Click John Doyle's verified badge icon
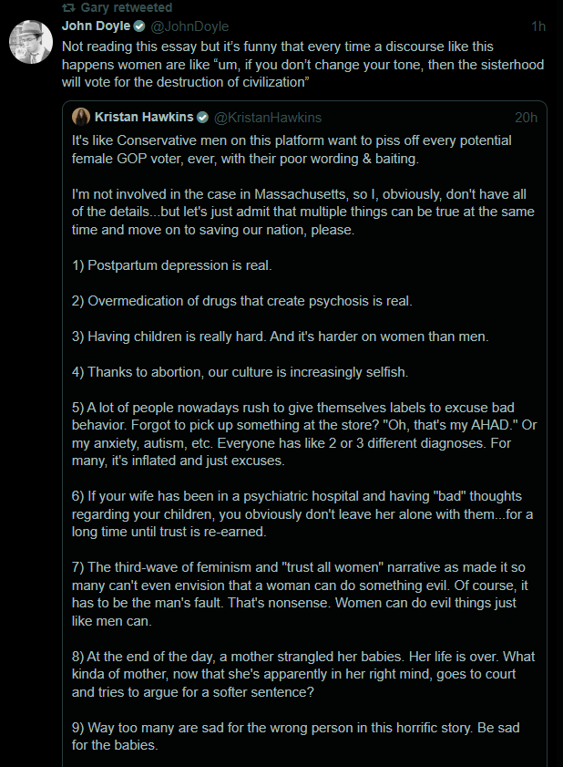This screenshot has height=767, width=563. tap(139, 26)
